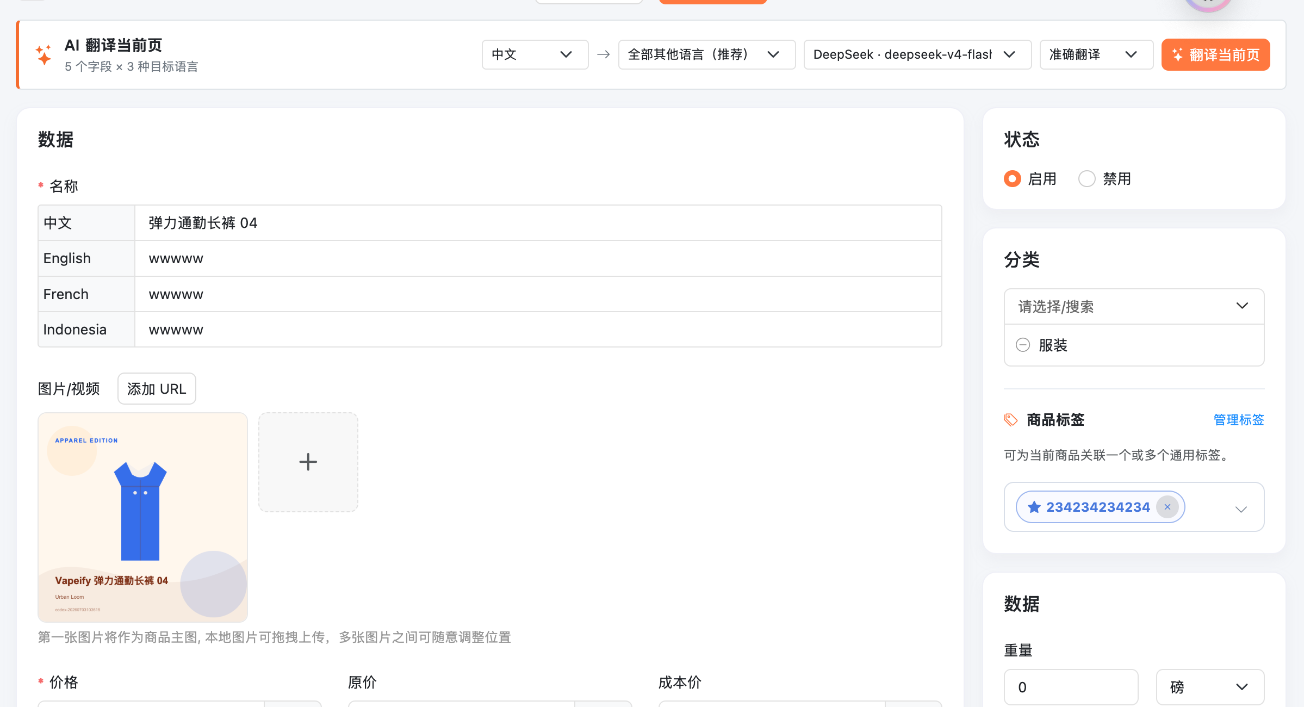Remove the 234234234234 tag with its x icon

[x=1167, y=507]
